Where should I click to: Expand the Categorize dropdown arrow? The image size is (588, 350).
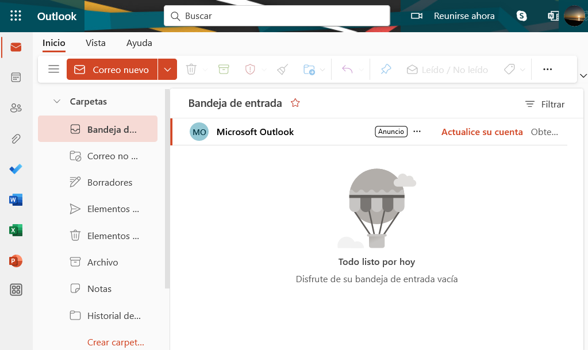522,70
